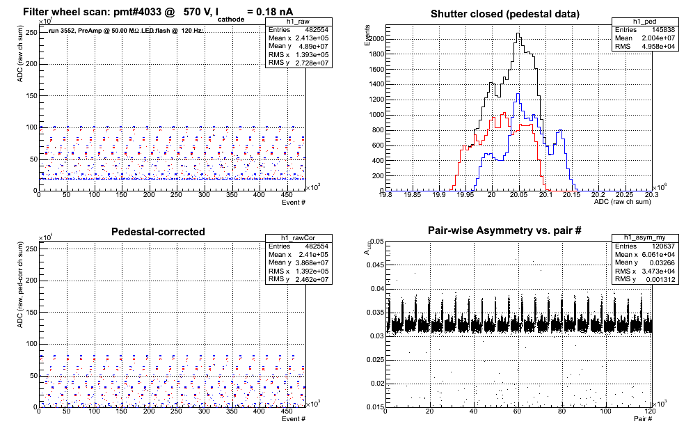Click the black total histogram peak in the pedestal plot
Image resolution: width=693 pixels, height=433 pixels.
coord(518,33)
